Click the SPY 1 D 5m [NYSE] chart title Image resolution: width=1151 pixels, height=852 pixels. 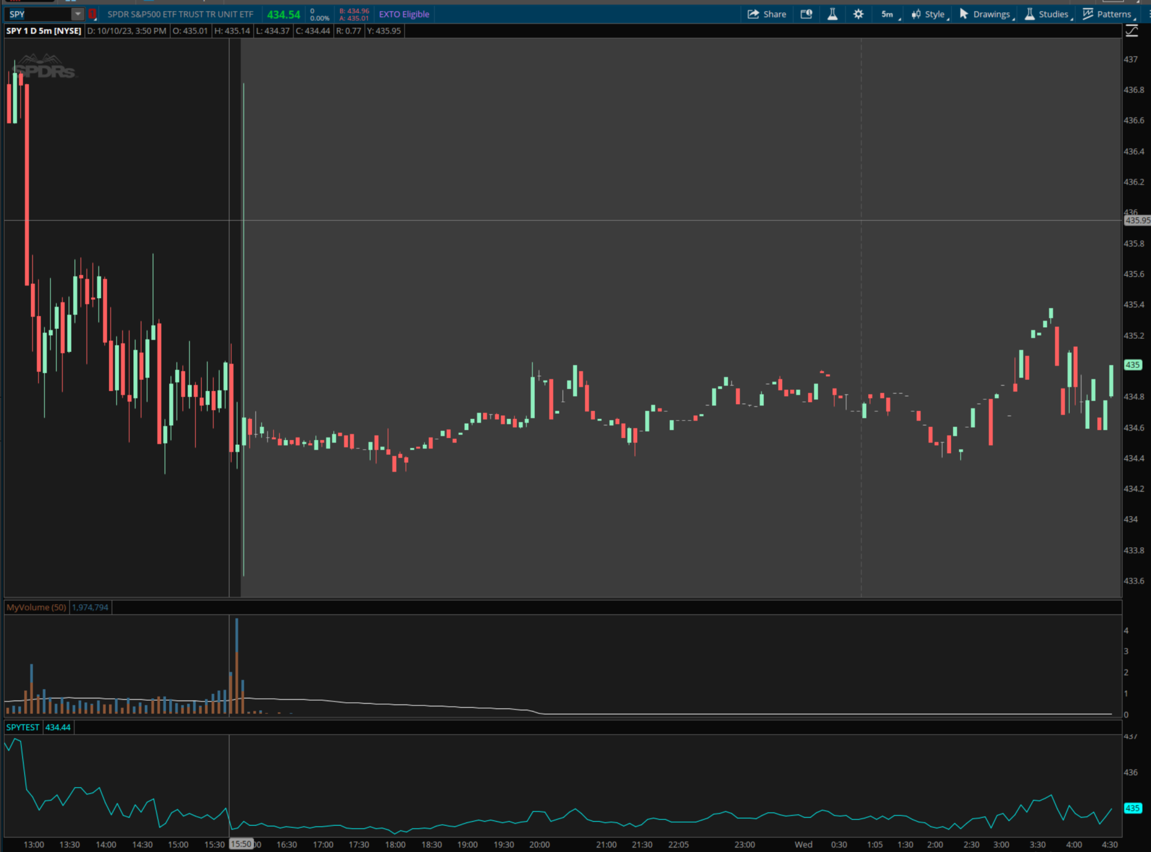(x=44, y=31)
